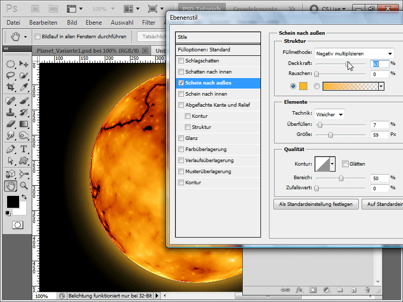Open the Bild menu
The width and height of the screenshot is (403, 302).
coord(72,23)
